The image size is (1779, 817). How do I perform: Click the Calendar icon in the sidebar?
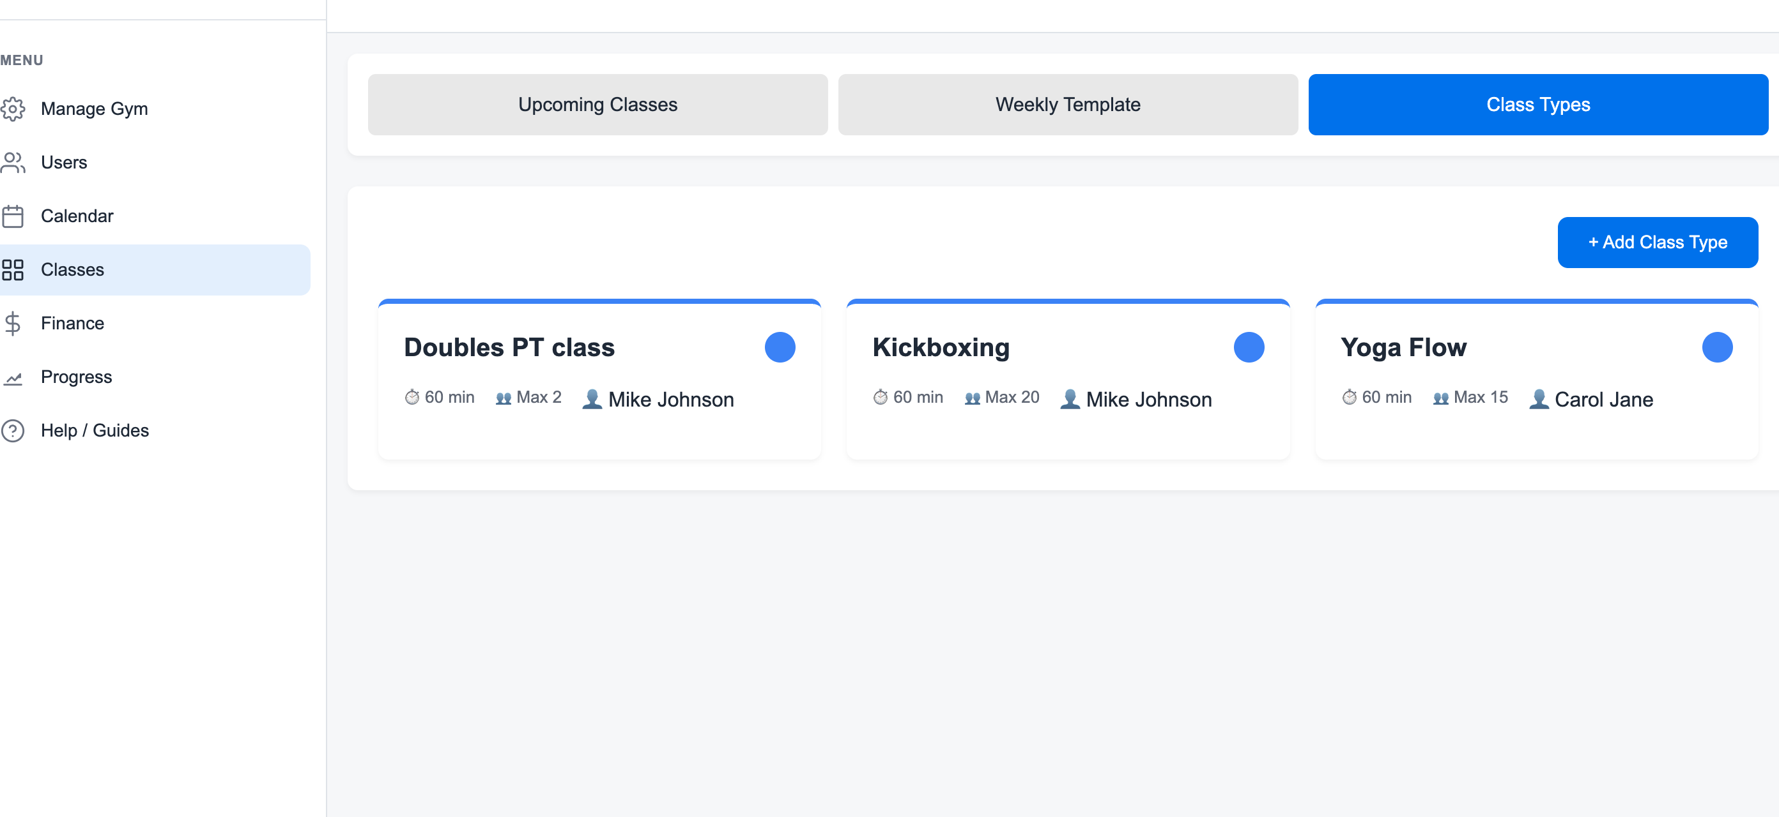tap(12, 216)
